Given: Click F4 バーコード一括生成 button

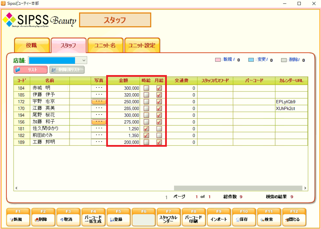Looking at the screenshot, I should point(93,217).
